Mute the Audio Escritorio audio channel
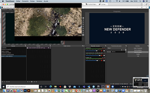This screenshot has width=150, height=93. [x=102, y=56]
